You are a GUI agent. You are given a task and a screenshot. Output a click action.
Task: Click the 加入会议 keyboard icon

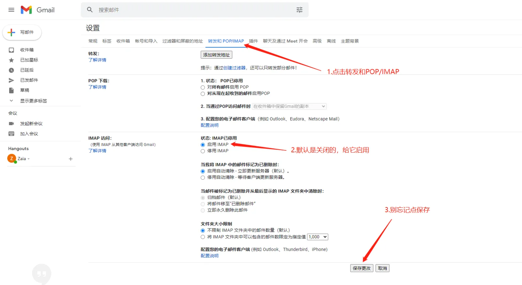pos(11,134)
